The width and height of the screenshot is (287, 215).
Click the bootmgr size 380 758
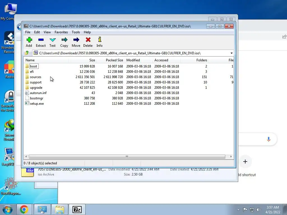click(89, 98)
